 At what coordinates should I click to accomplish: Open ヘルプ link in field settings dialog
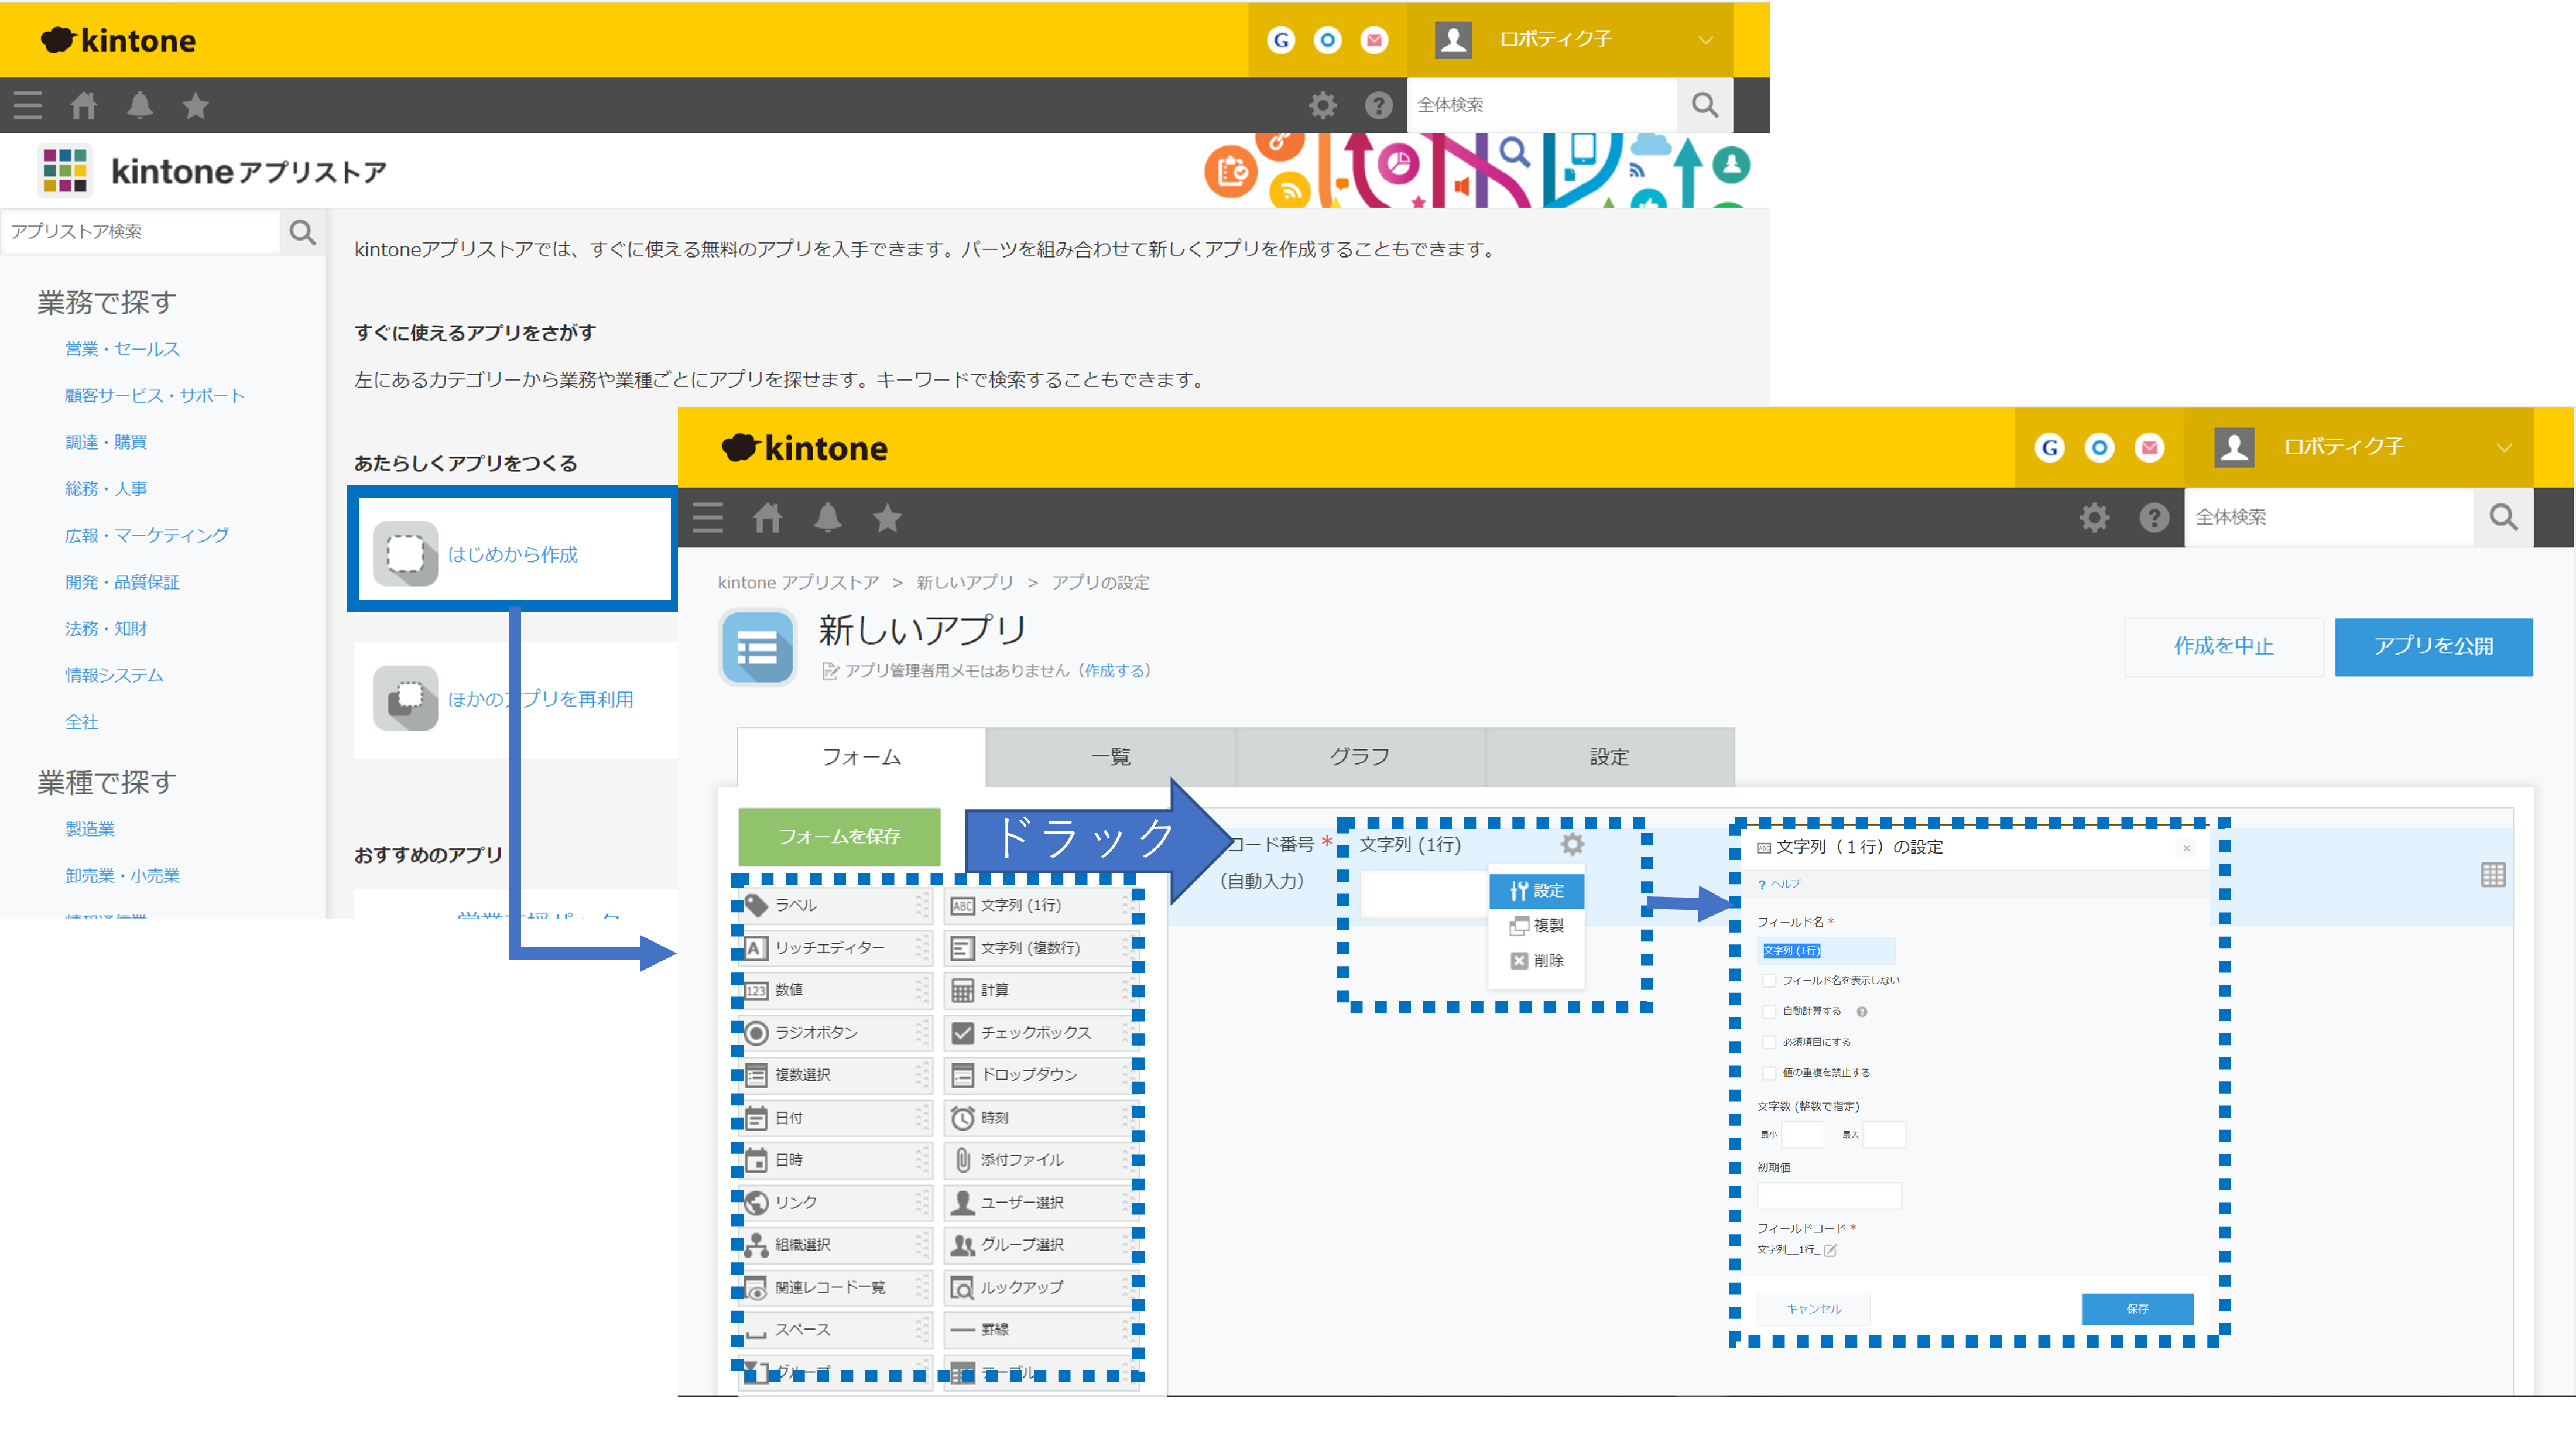(x=1785, y=884)
